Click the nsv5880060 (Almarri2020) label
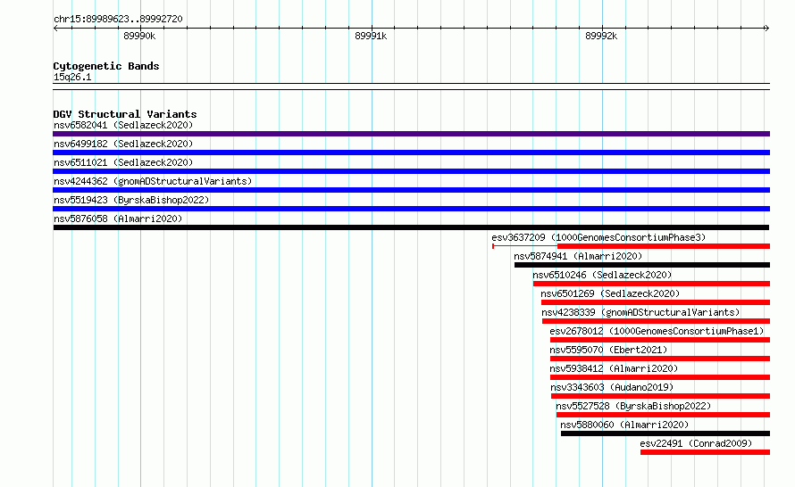The width and height of the screenshot is (795, 487). coord(624,425)
